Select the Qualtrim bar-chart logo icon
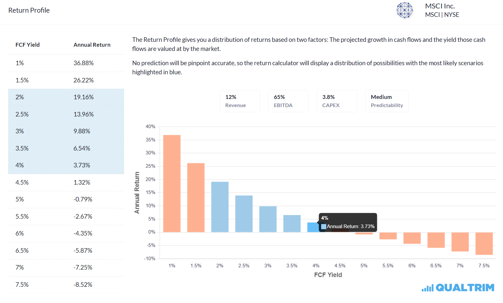The image size is (503, 303). (x=427, y=287)
